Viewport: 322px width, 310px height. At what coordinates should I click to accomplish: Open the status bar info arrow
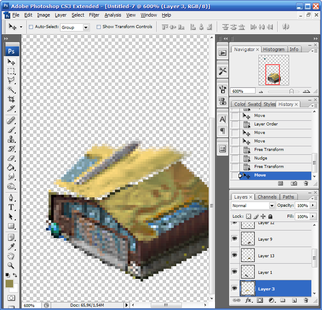(x=126, y=305)
